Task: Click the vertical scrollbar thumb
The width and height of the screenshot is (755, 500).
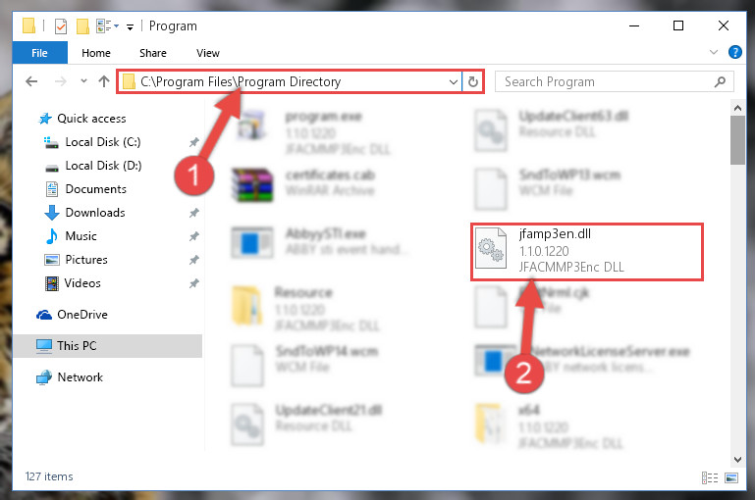Action: click(737, 140)
